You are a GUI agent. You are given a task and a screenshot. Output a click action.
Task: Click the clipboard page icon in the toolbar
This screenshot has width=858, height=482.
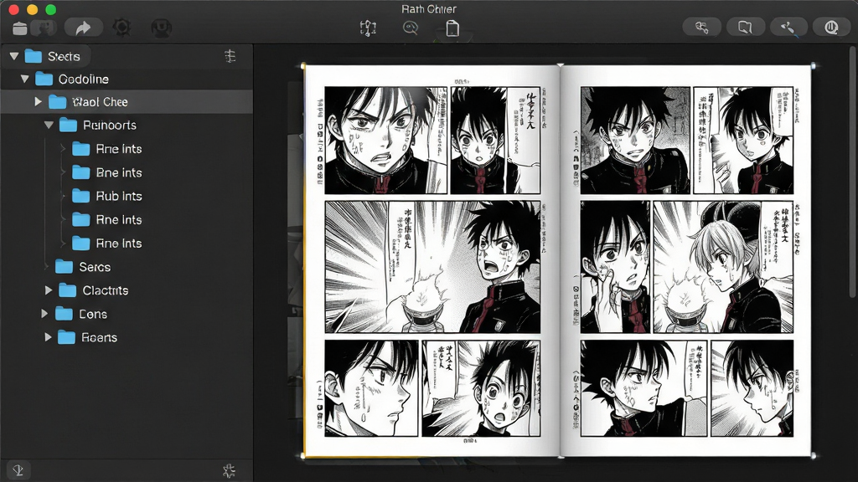(452, 28)
